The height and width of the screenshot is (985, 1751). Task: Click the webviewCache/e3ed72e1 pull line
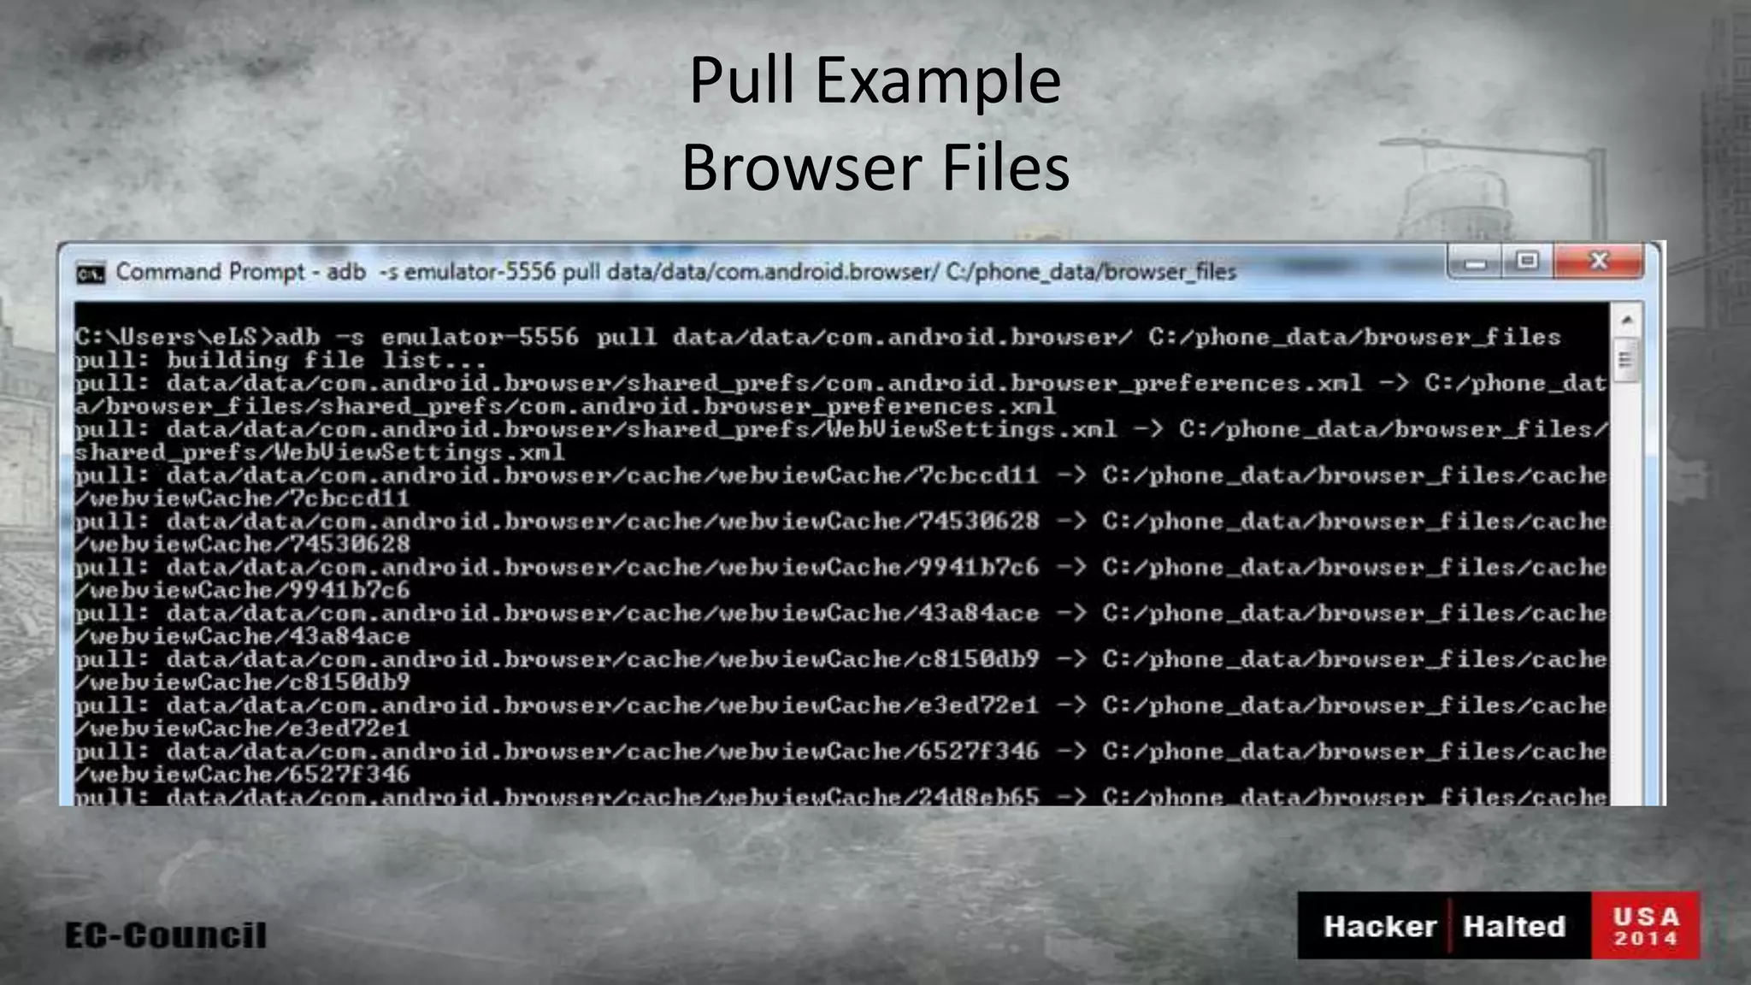(x=840, y=717)
